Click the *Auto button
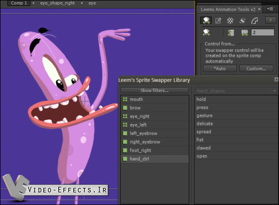This screenshot has height=205, width=279. (220, 69)
